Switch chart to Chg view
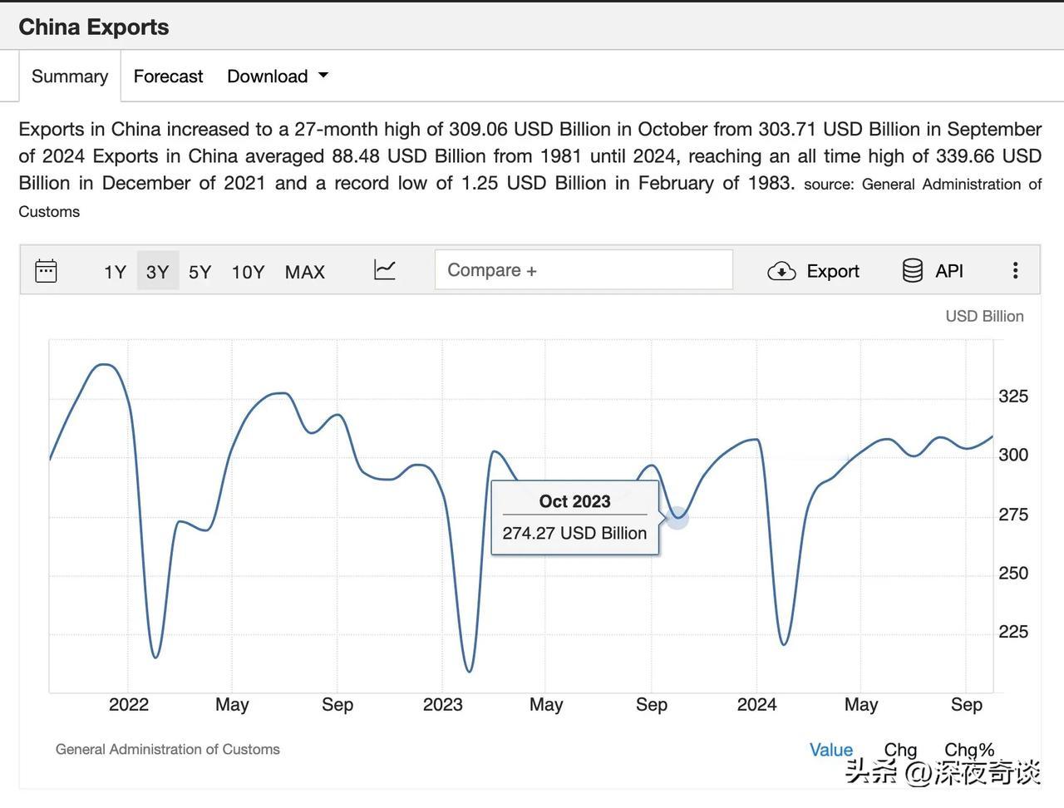This screenshot has height=808, width=1064. coord(900,750)
